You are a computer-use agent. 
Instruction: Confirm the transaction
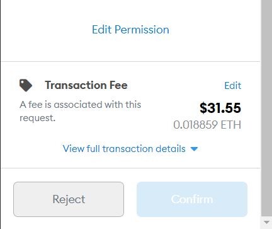(192, 199)
